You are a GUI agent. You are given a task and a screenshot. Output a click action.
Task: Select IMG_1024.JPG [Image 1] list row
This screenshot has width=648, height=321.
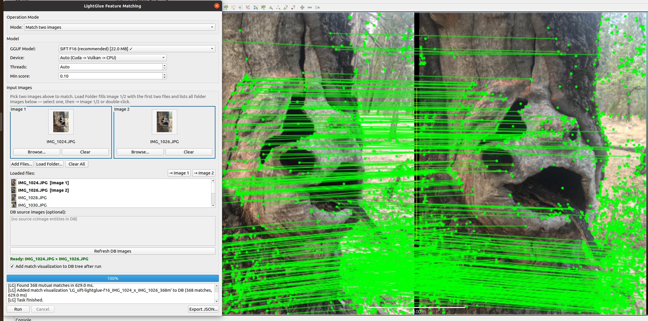(x=111, y=183)
